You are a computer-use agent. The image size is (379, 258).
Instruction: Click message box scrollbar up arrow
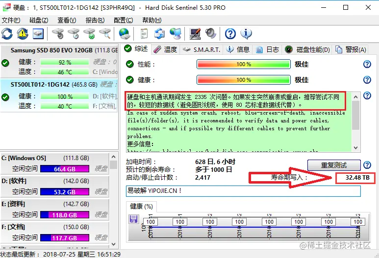pyautogui.click(x=355, y=97)
